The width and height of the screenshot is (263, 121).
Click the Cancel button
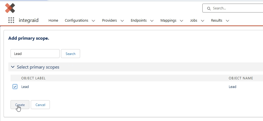click(40, 105)
